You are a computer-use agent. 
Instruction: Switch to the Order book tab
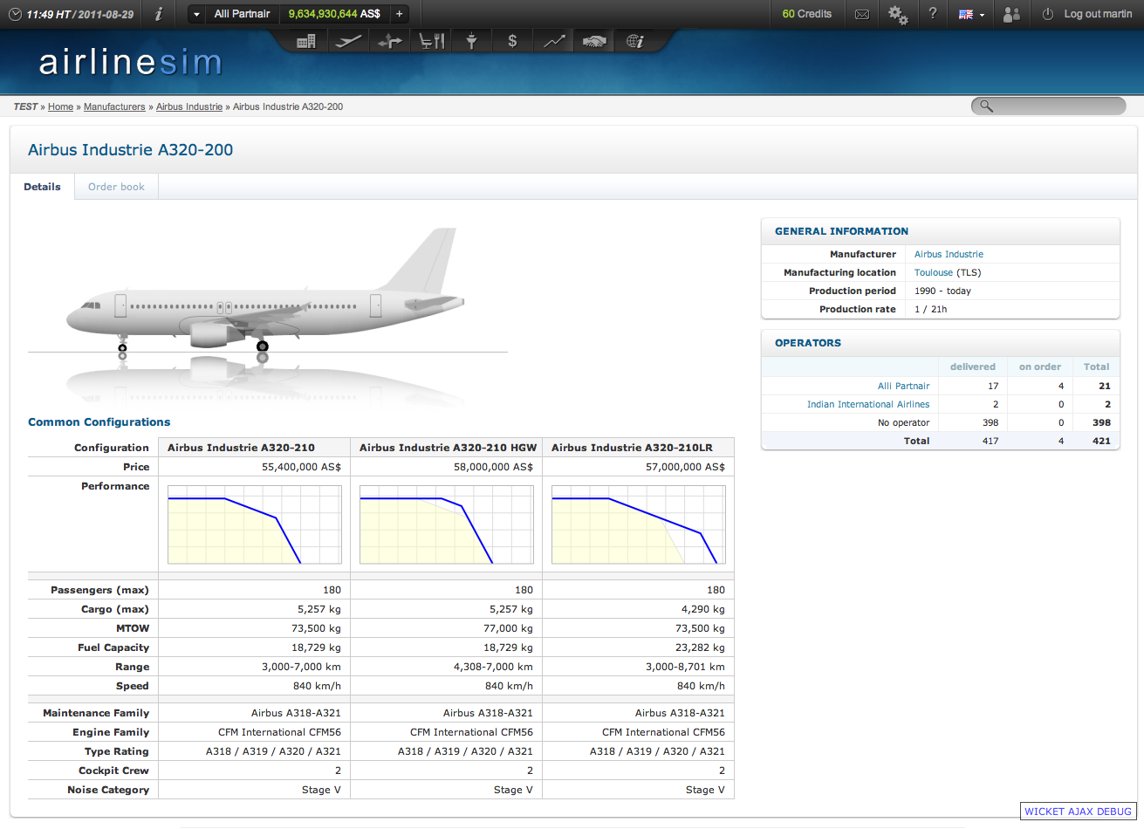116,187
